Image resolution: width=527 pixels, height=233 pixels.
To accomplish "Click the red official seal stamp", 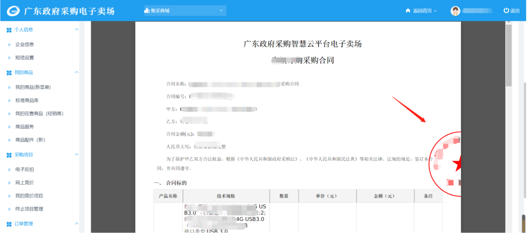I will click(x=446, y=164).
